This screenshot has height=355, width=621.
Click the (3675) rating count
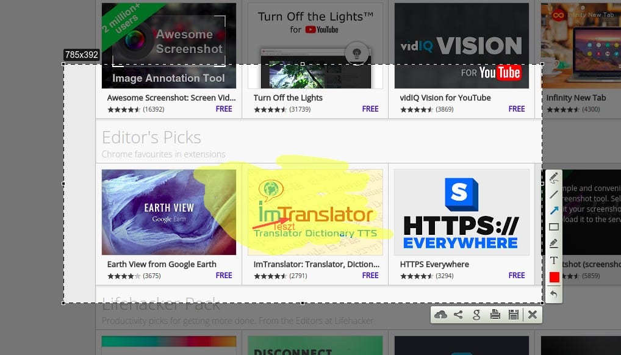click(x=152, y=276)
